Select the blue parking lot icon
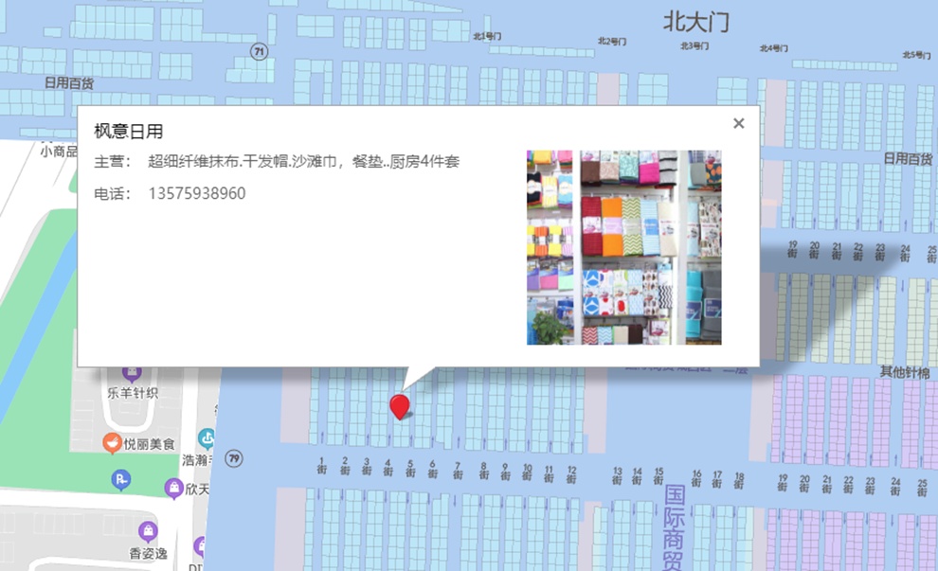The width and height of the screenshot is (938, 571). point(121,481)
